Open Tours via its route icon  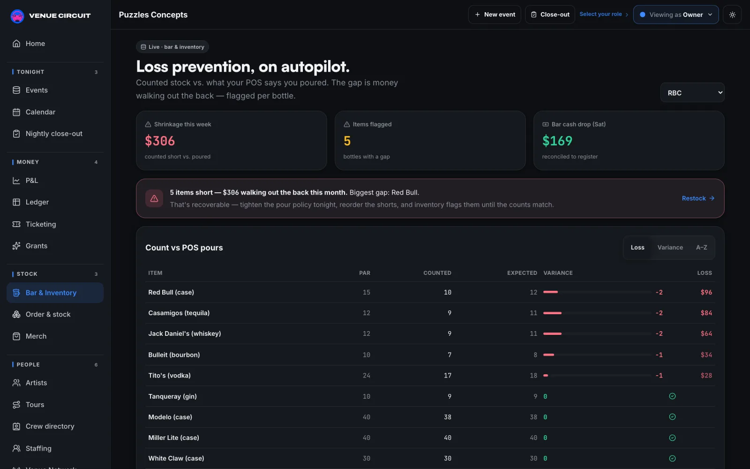point(16,405)
